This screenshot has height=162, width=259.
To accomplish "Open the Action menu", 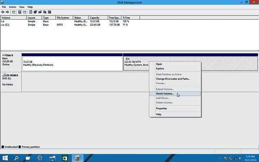I will [x=13, y=7].
